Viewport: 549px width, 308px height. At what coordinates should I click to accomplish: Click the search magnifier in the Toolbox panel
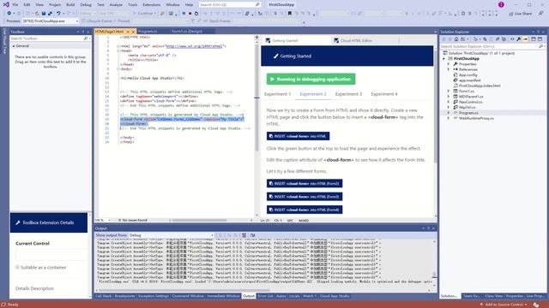pos(86,38)
